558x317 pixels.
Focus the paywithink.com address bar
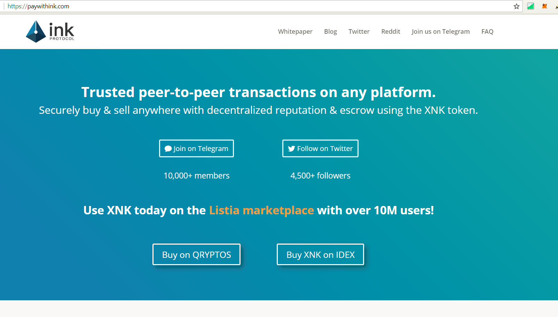[x=244, y=6]
